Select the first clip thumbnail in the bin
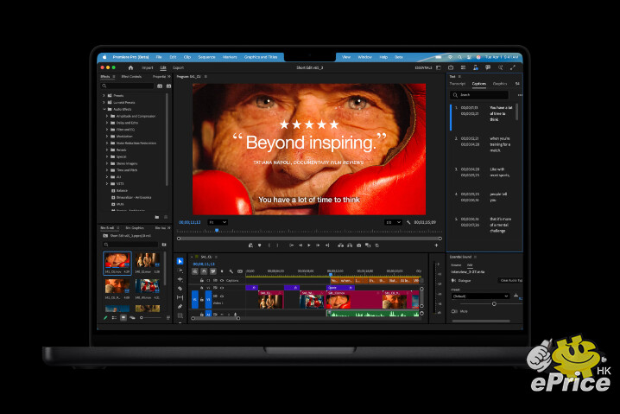 [117, 261]
